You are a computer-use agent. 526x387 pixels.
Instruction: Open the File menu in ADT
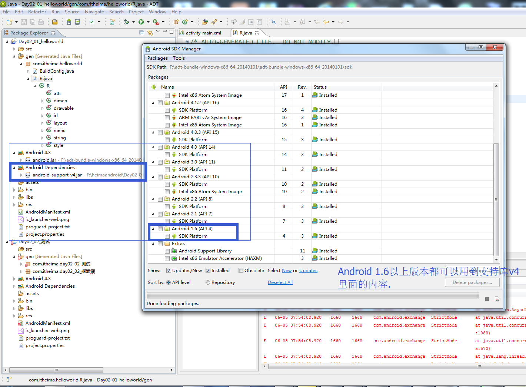(6, 12)
